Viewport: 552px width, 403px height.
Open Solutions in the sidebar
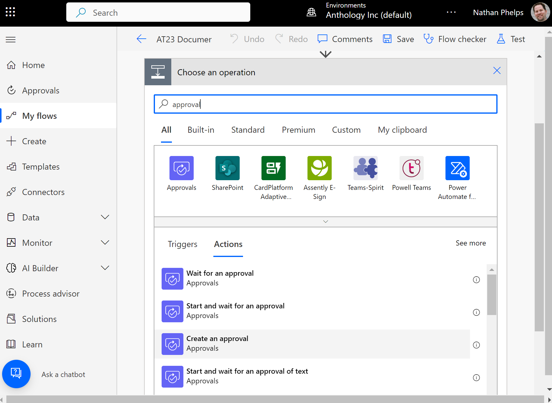click(58, 319)
